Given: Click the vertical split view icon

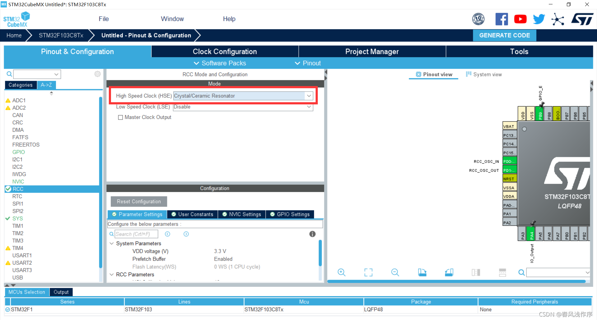Looking at the screenshot, I should click(x=476, y=272).
